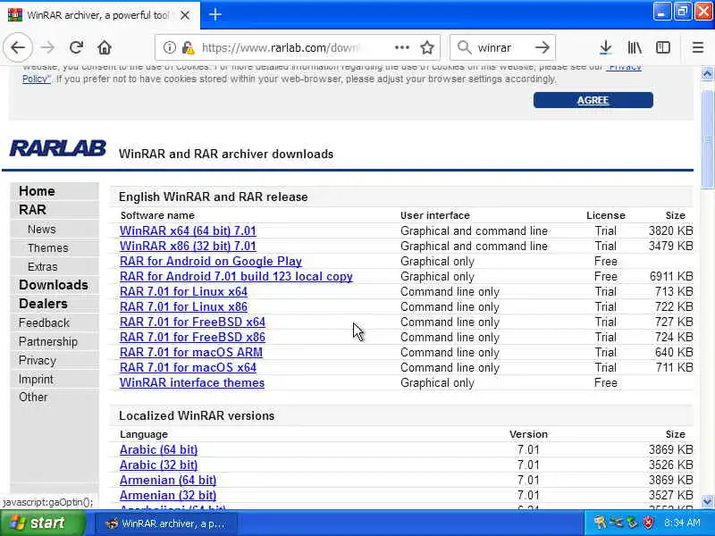
Task: Toggle the sidebar view icon
Action: point(663,47)
